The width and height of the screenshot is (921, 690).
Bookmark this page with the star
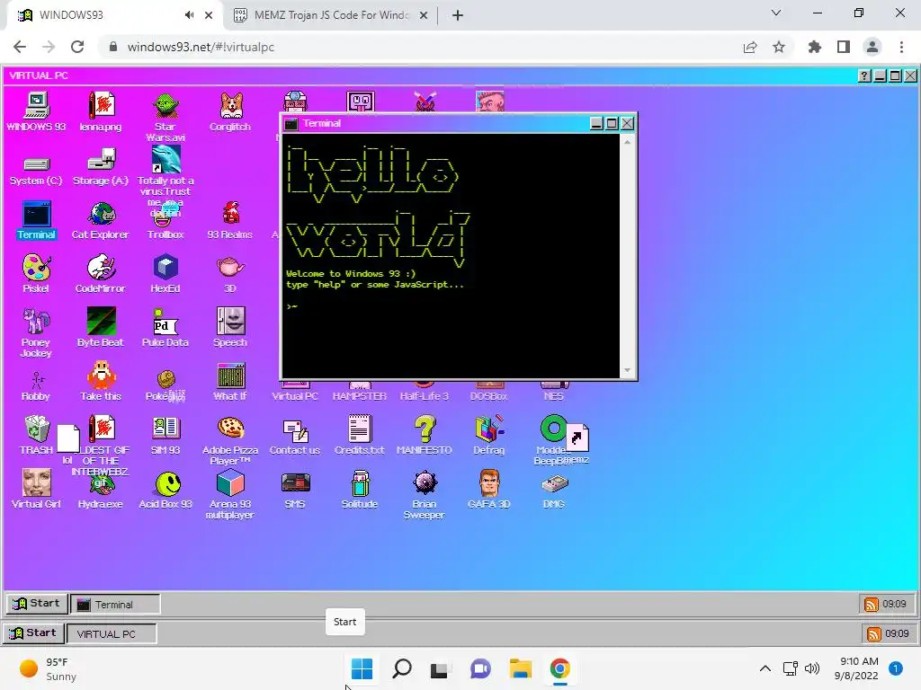point(779,47)
